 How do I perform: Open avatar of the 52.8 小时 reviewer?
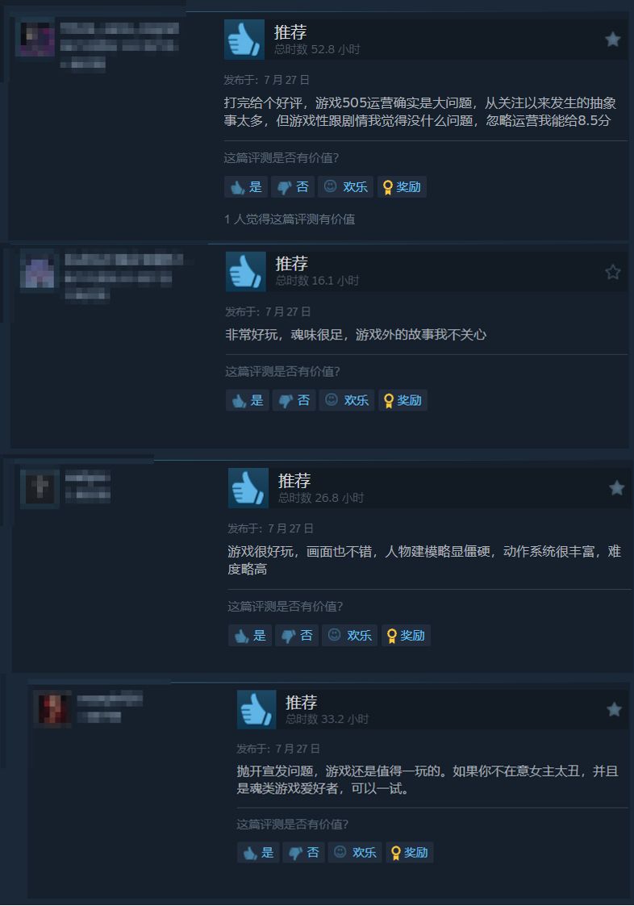tap(38, 39)
